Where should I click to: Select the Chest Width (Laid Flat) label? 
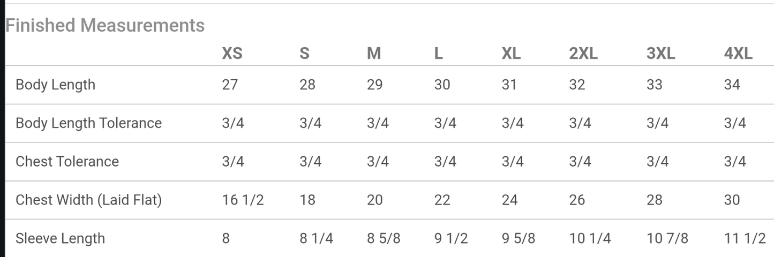[x=88, y=200]
